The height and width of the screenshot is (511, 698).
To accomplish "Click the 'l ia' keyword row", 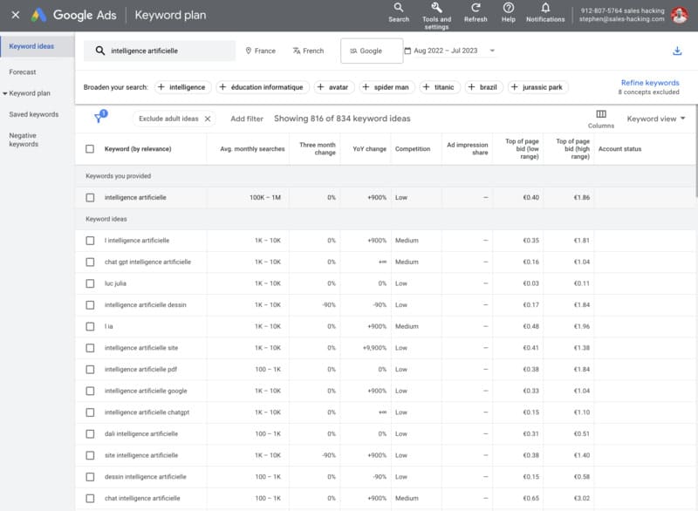I will tap(108, 326).
